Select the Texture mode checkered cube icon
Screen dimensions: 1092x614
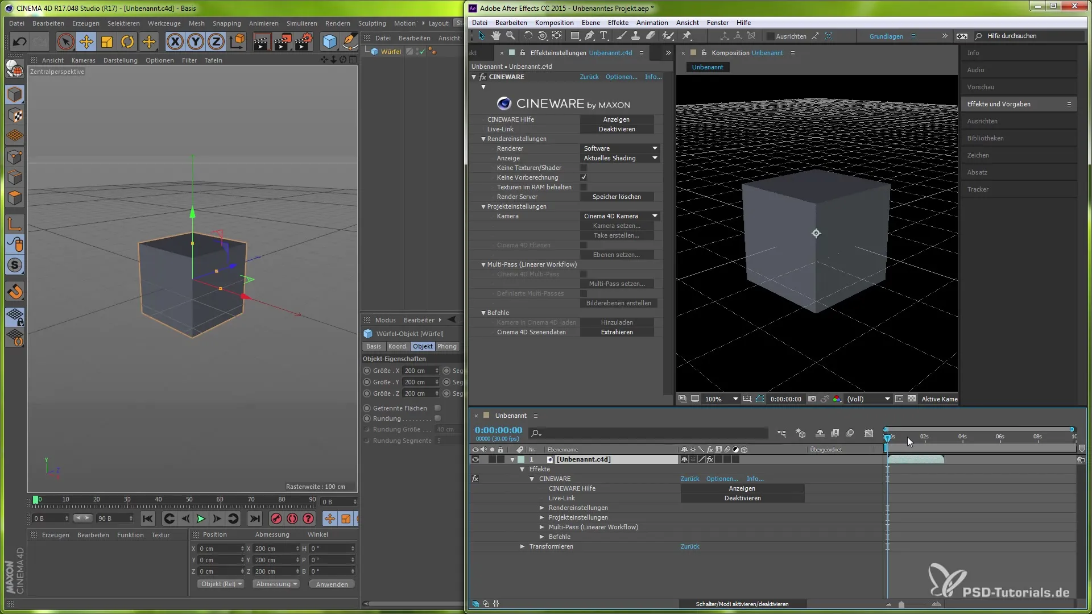(x=15, y=115)
